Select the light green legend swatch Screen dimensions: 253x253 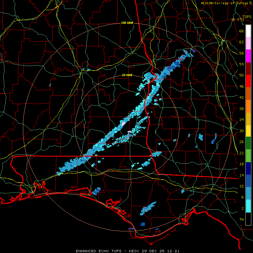tap(248, 156)
